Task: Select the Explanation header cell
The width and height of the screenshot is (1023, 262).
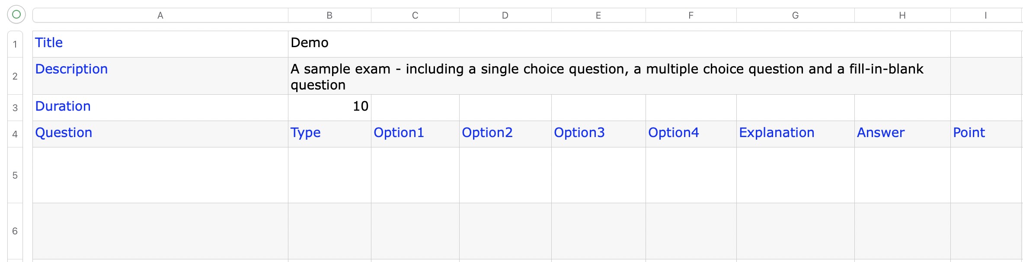Action: point(795,133)
